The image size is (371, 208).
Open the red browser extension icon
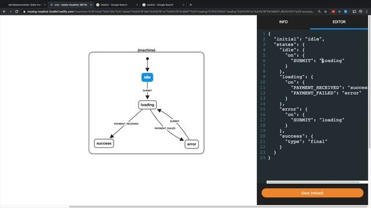(333, 12)
